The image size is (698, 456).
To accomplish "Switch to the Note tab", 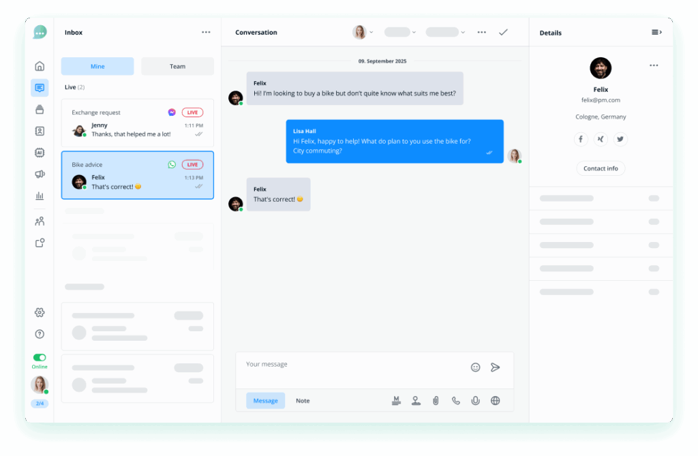I will (x=303, y=401).
